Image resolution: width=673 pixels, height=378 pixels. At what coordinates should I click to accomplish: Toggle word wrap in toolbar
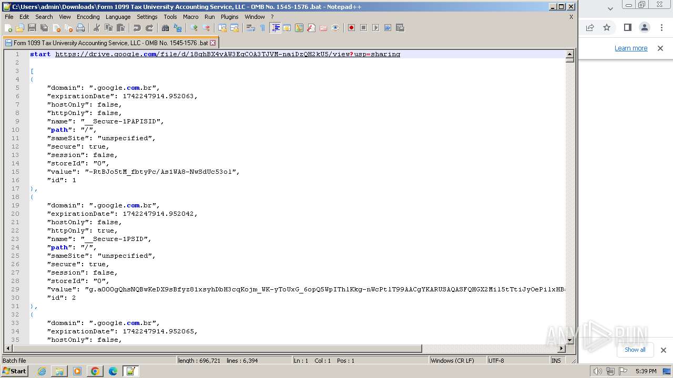[251, 28]
